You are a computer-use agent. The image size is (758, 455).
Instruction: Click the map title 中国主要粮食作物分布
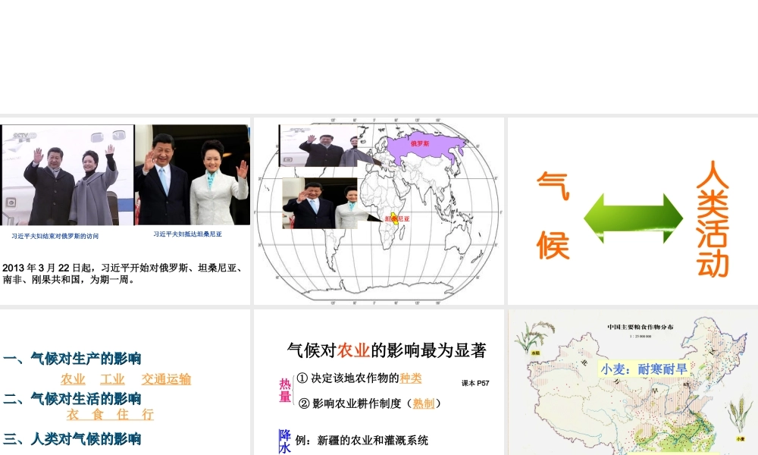[x=641, y=327]
